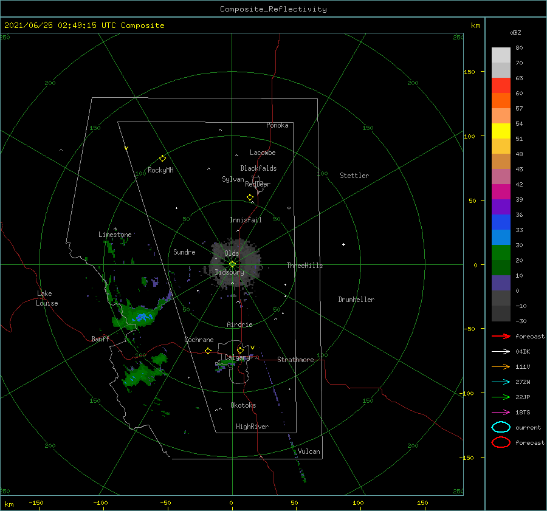Click the cyan 27ZW arrow legend icon
The height and width of the screenshot is (511, 547).
pos(501,382)
